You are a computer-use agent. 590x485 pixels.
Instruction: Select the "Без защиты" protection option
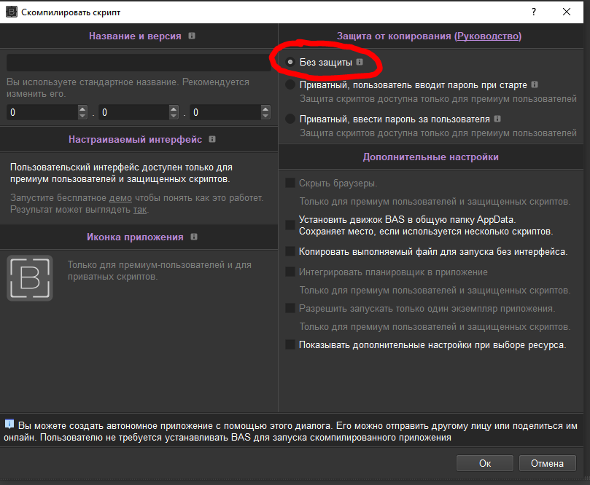pyautogui.click(x=289, y=62)
